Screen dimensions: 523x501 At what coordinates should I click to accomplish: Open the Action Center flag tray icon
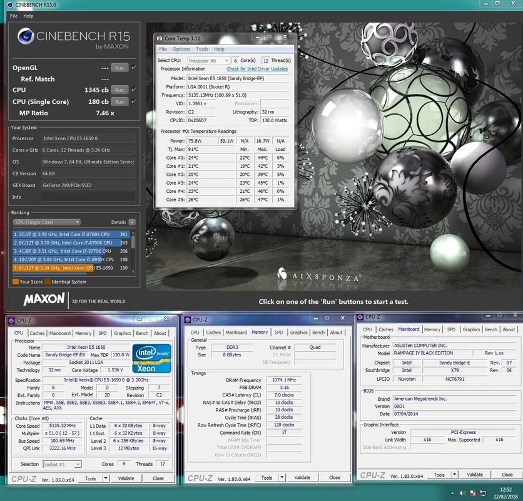click(472, 493)
